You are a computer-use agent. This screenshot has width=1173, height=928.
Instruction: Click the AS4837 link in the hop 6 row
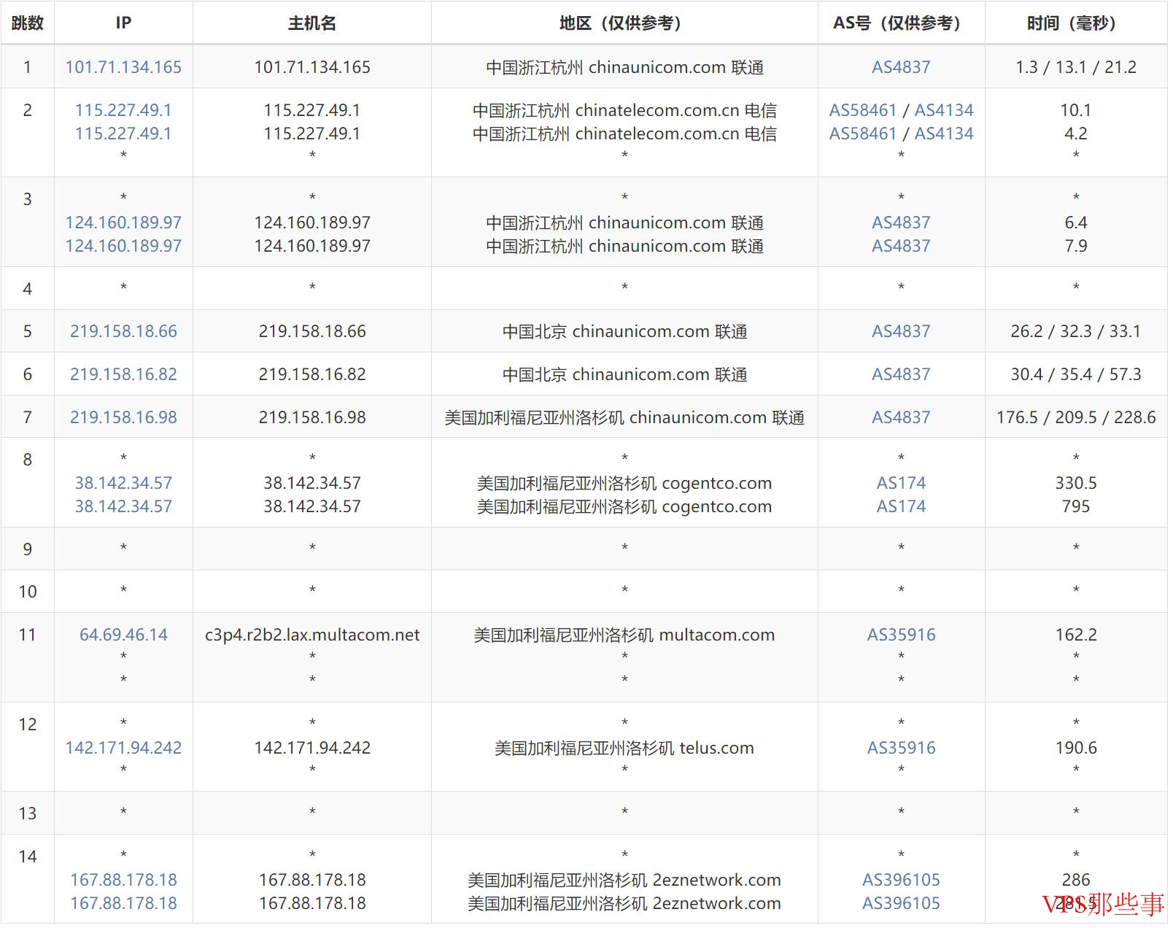901,374
